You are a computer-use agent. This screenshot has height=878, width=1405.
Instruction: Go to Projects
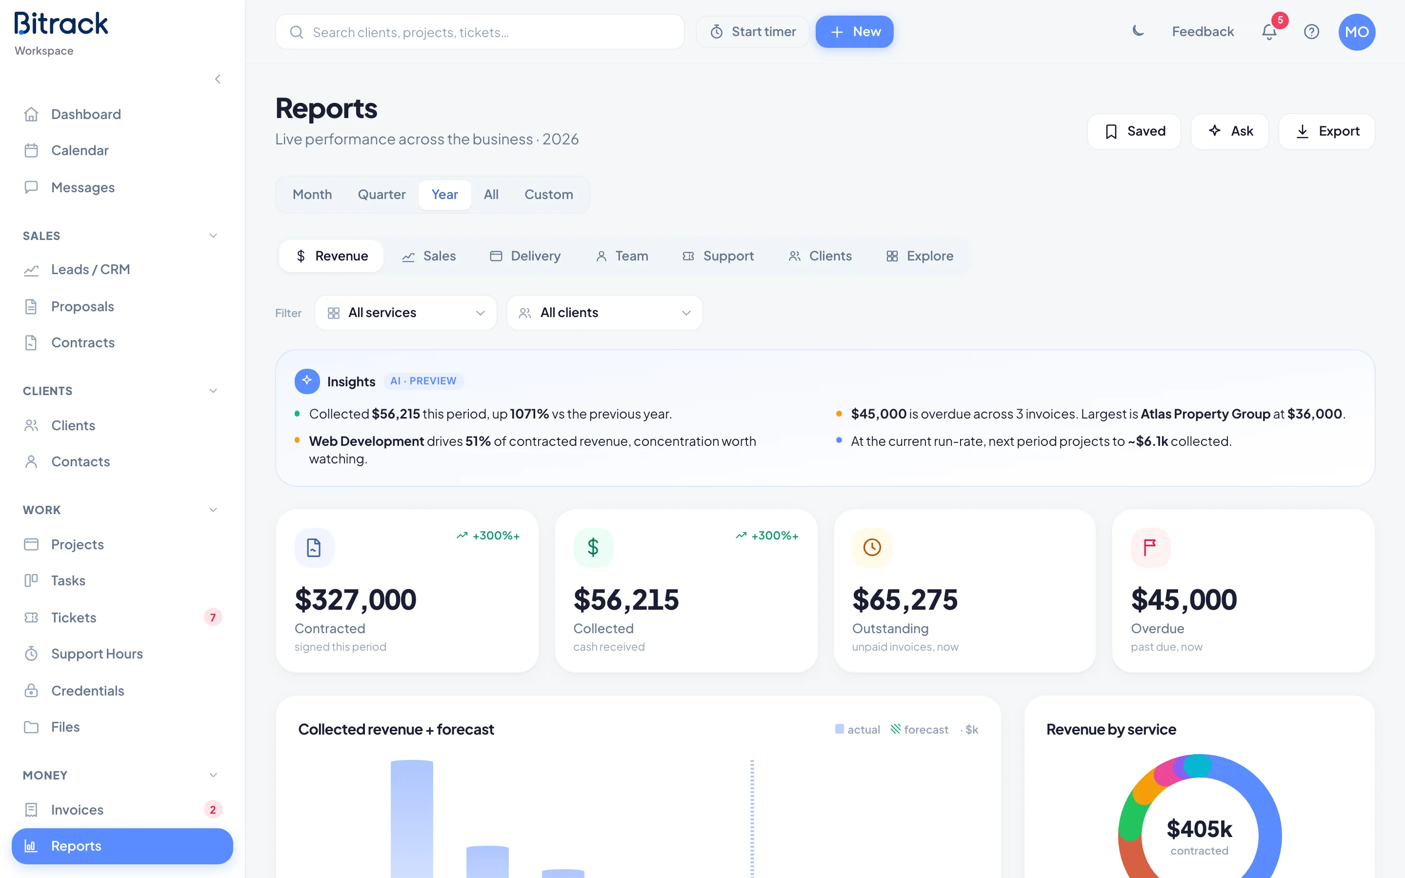coord(122,544)
